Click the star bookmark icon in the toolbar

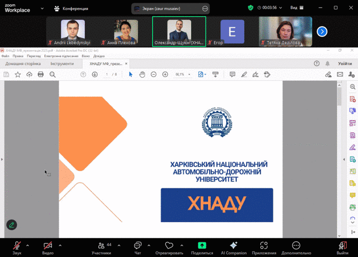18,74
